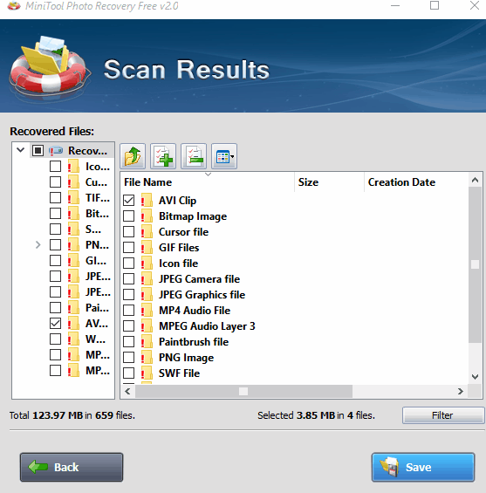Viewport: 486px width, 493px height.
Task: Check the JPEG Camera file checkbox
Action: click(x=128, y=279)
